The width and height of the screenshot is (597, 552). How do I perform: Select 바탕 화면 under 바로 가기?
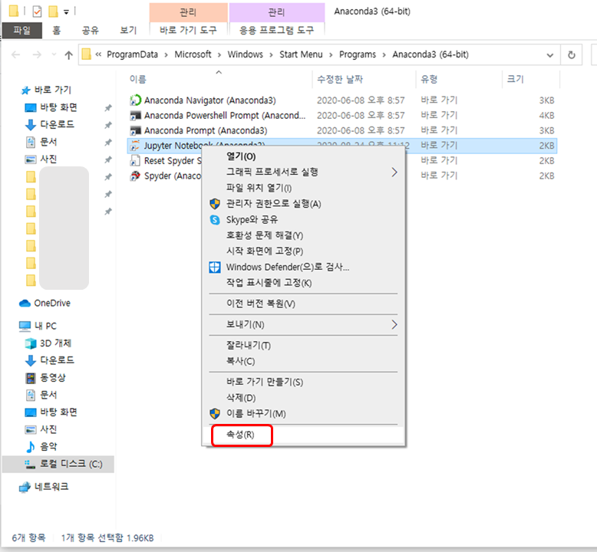pyautogui.click(x=58, y=107)
